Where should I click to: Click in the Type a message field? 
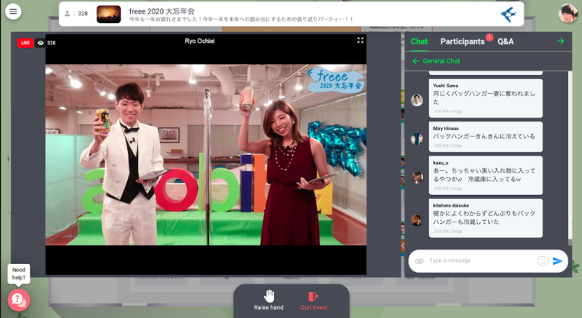coord(481,261)
